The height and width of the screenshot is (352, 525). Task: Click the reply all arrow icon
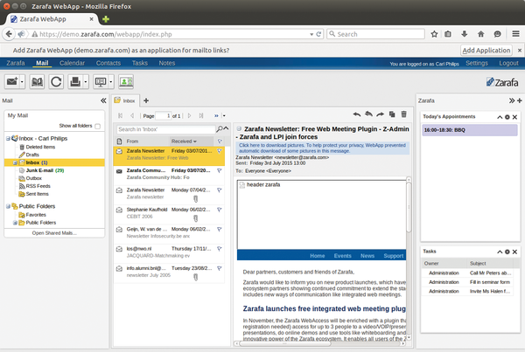point(368,114)
